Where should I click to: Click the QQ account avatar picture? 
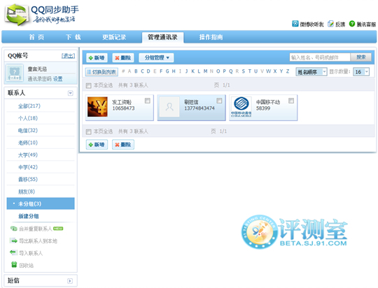pos(15,73)
